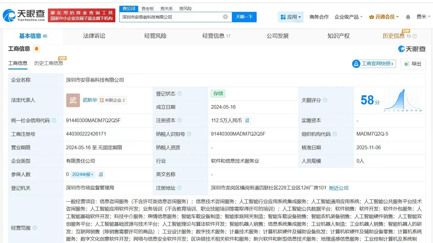Screen dimensions: 433x243
Task: Click the Excel icon in the 导出 button
Action: (406, 64)
